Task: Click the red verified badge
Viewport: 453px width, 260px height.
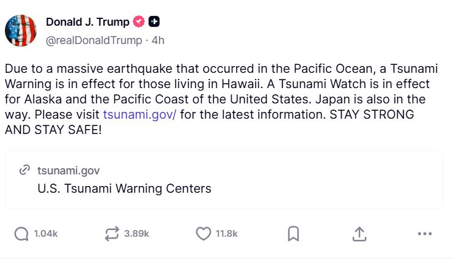Action: tap(139, 22)
